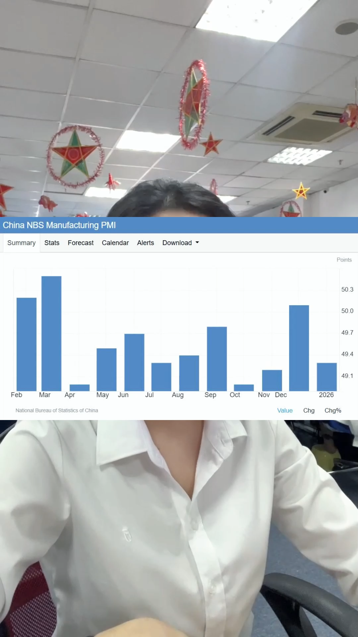This screenshot has height=637, width=358.
Task: Click the Sep x-axis label
Action: (210, 395)
